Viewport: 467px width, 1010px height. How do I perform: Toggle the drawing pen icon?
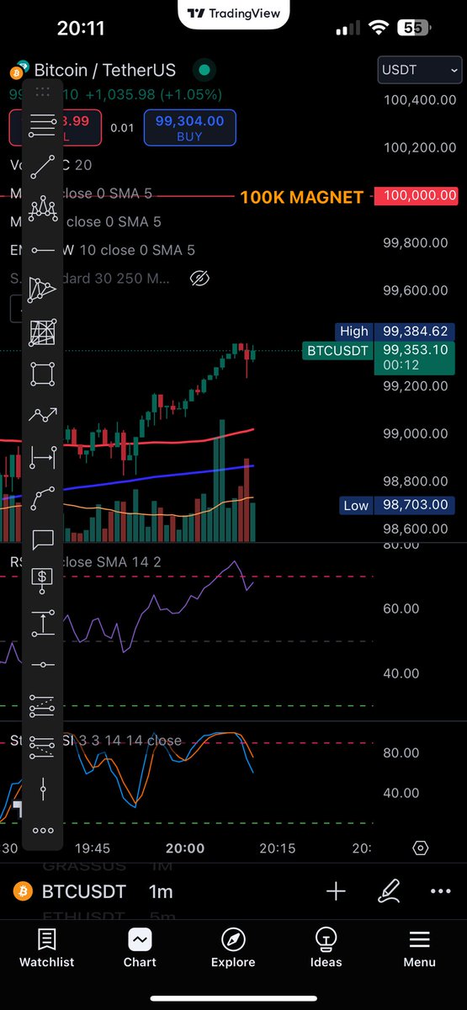pos(389,891)
